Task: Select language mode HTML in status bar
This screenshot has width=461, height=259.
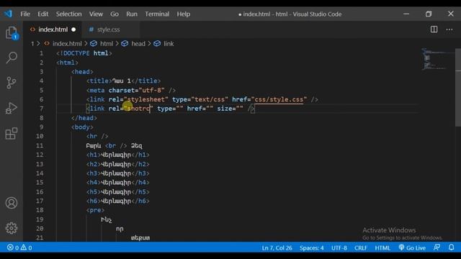Action: coord(382,247)
